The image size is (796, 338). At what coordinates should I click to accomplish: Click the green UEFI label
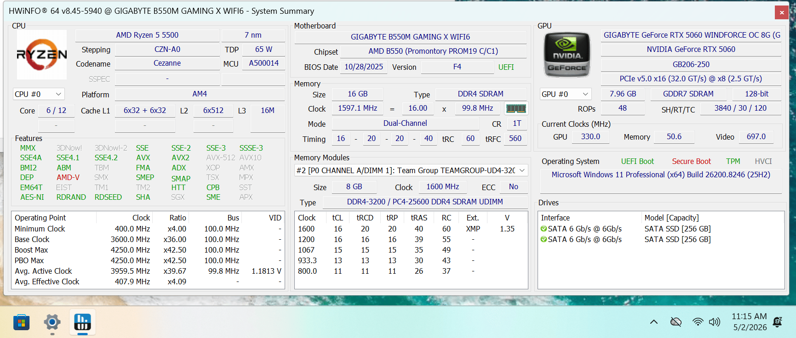point(506,67)
